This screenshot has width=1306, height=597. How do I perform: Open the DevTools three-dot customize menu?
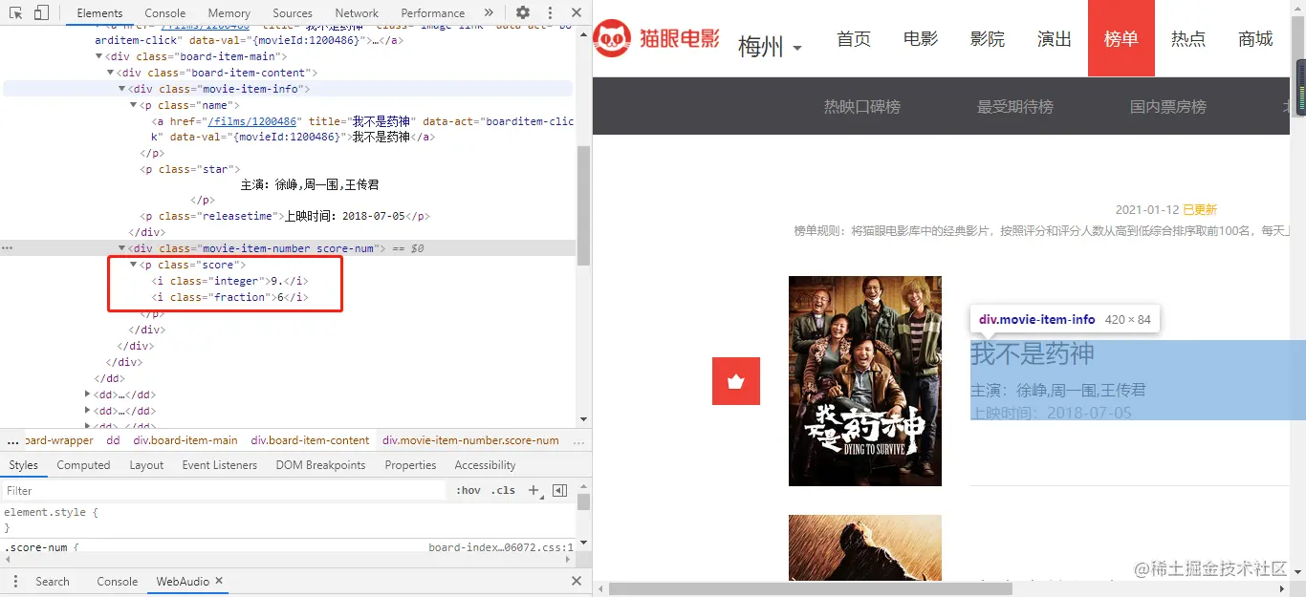[549, 12]
